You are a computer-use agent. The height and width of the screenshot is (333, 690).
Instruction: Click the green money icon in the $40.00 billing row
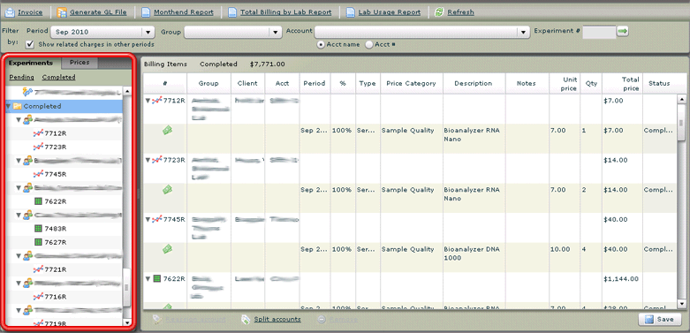pyautogui.click(x=167, y=249)
